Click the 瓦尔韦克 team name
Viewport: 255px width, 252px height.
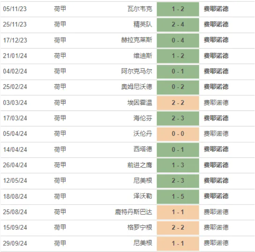point(140,9)
